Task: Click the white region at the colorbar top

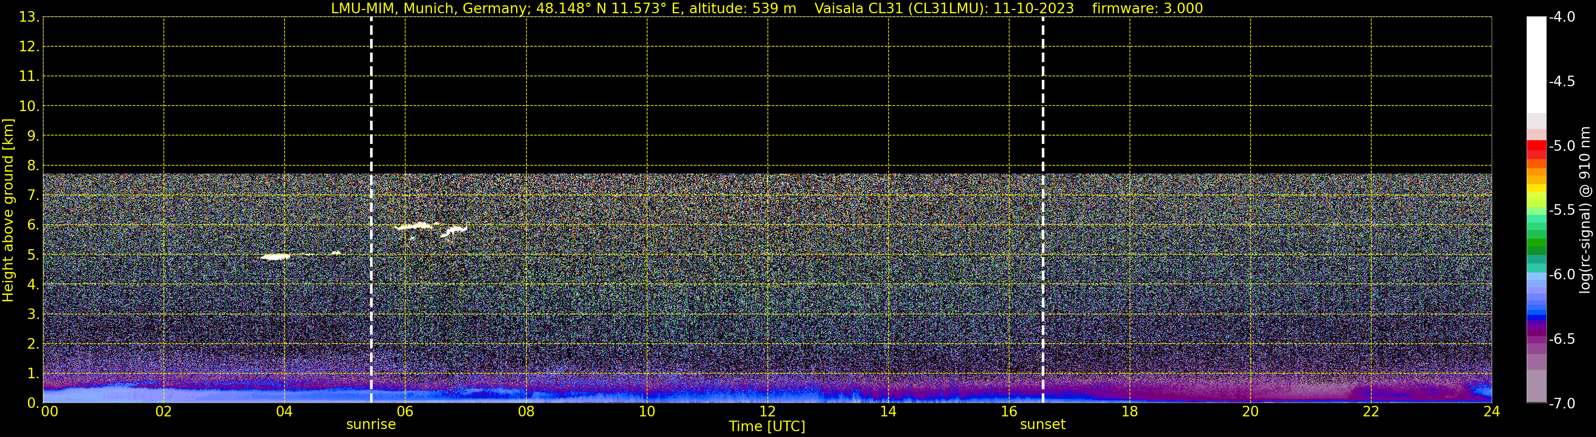Action: tap(1536, 65)
